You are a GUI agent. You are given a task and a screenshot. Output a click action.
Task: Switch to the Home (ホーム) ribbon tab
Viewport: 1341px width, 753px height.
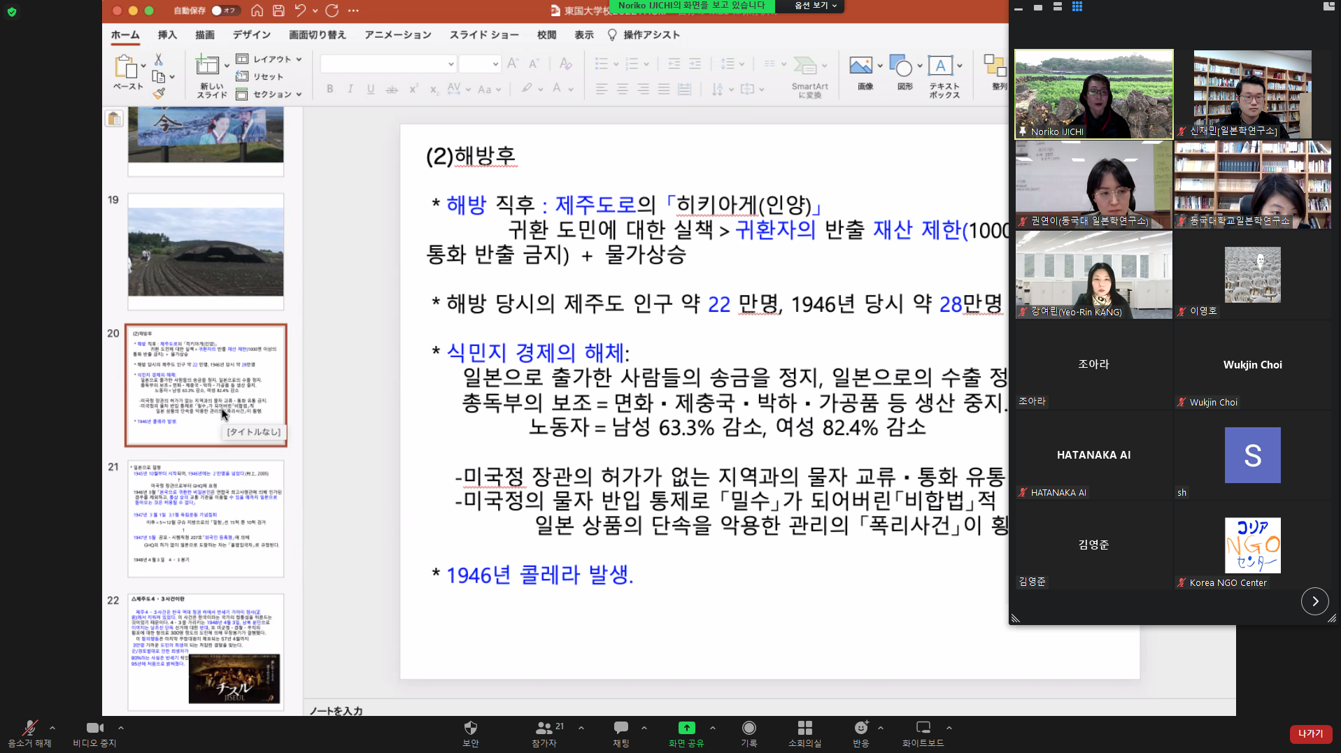click(x=125, y=35)
